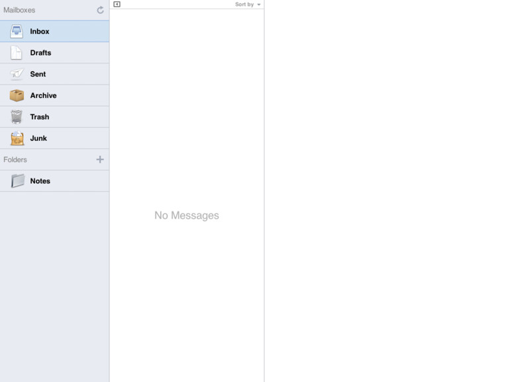Collapse the sidebar with the left-arrow toggle
This screenshot has width=510, height=382.
click(117, 4)
